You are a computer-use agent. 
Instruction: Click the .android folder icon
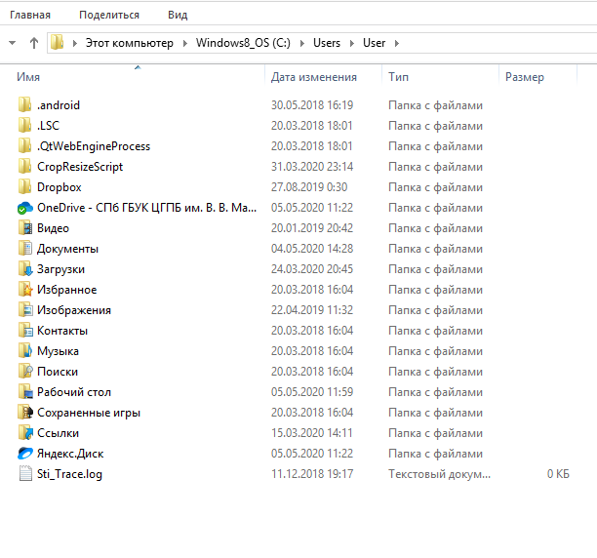tap(25, 104)
